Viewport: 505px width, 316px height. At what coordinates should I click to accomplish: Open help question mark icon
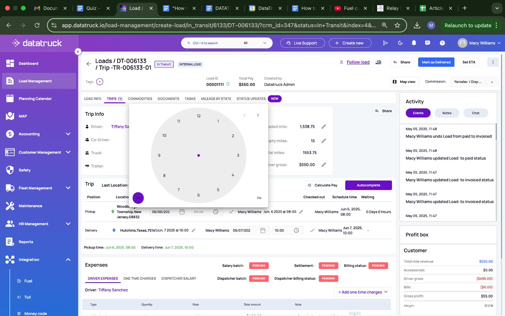tap(442, 43)
